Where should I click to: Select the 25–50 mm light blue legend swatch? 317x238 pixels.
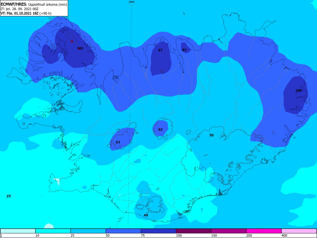[88, 231]
